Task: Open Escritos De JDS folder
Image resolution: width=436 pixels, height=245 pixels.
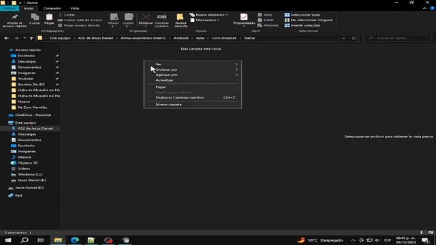Action: [31, 84]
